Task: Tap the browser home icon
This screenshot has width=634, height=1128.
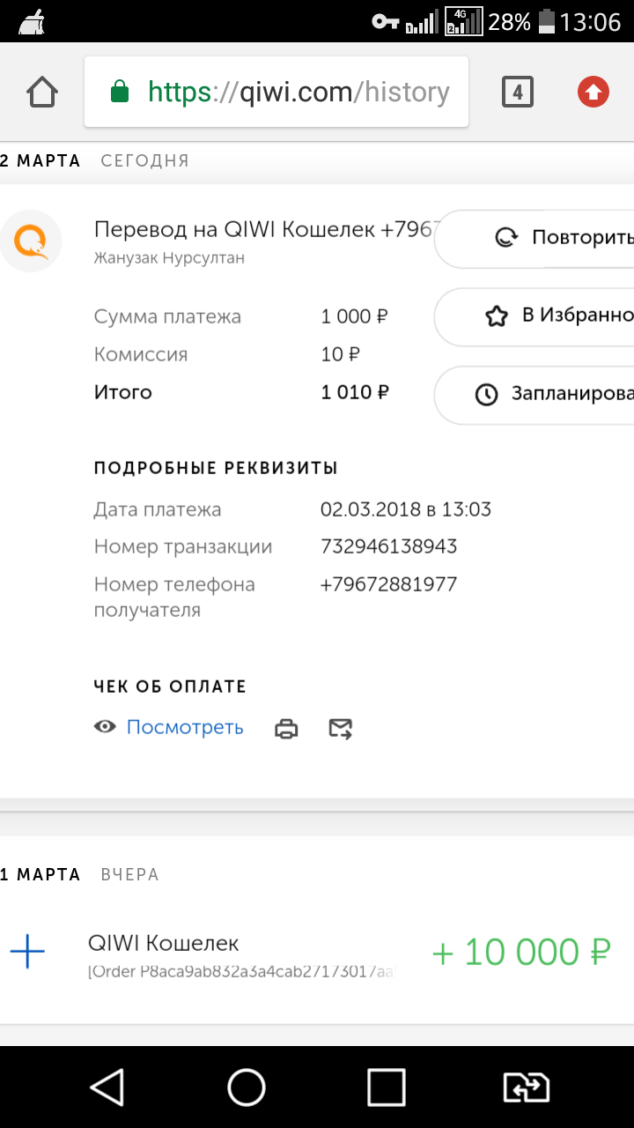Action: [41, 92]
